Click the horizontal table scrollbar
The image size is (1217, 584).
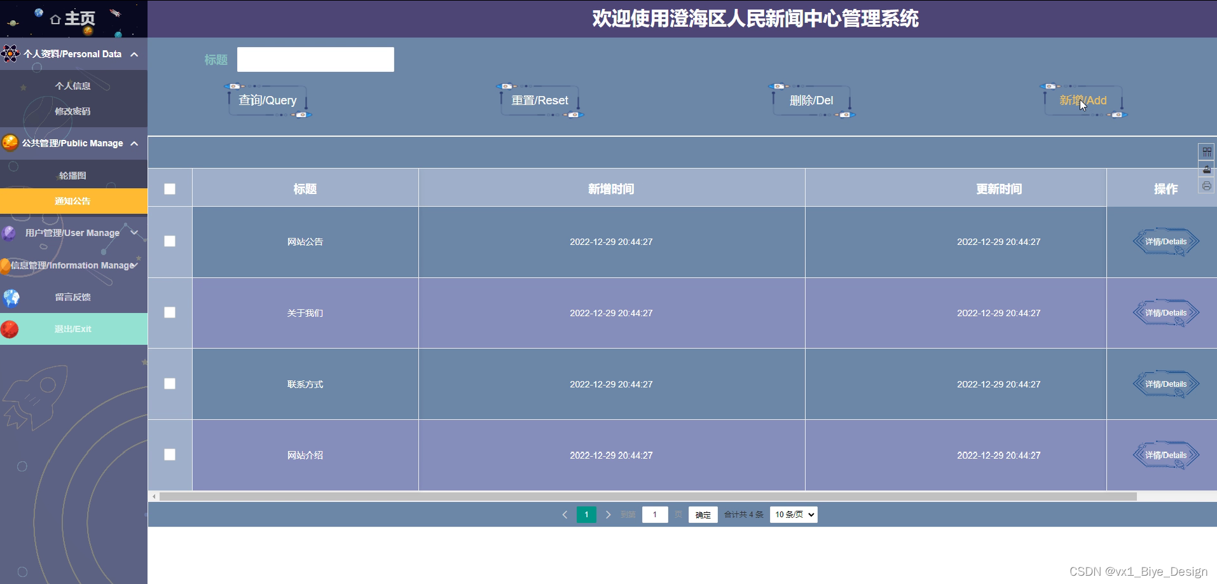pyautogui.click(x=648, y=496)
